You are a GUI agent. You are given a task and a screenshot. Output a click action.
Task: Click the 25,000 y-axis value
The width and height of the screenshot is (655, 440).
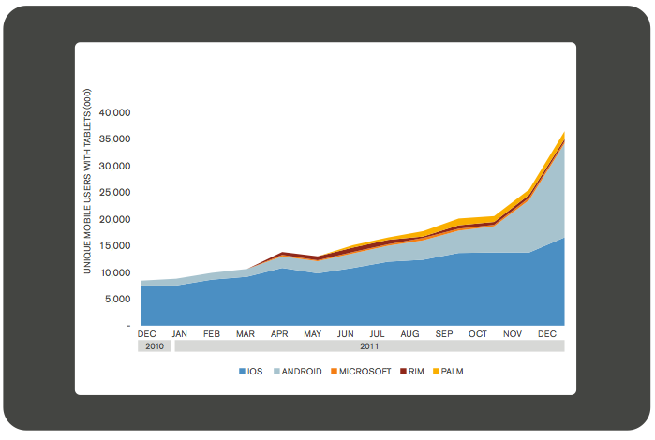[x=114, y=193]
